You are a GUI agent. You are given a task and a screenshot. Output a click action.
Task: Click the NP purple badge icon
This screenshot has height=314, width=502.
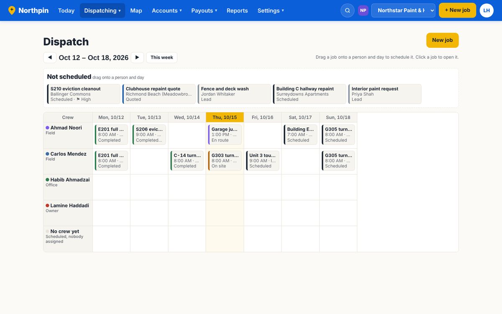tap(363, 10)
